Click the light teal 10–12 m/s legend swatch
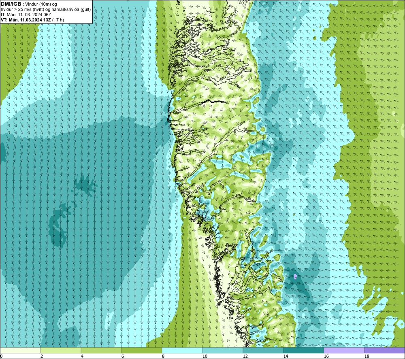The height and width of the screenshot is (359, 405). [x=223, y=351]
